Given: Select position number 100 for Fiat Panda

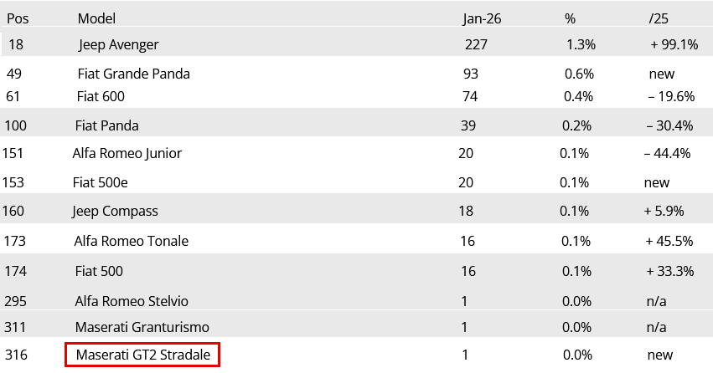Looking at the screenshot, I should tap(16, 125).
